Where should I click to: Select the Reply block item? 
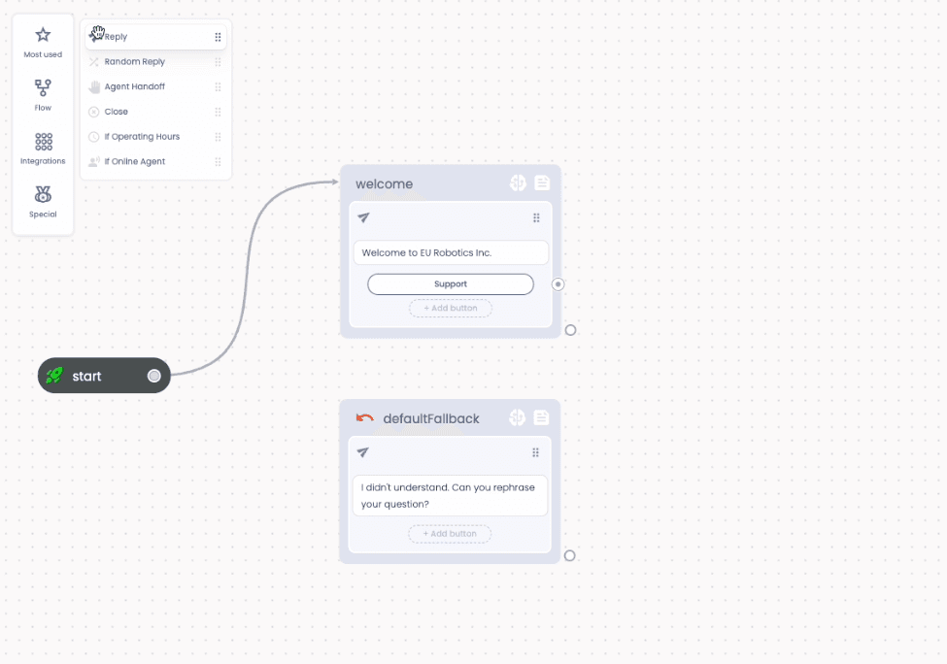[155, 37]
